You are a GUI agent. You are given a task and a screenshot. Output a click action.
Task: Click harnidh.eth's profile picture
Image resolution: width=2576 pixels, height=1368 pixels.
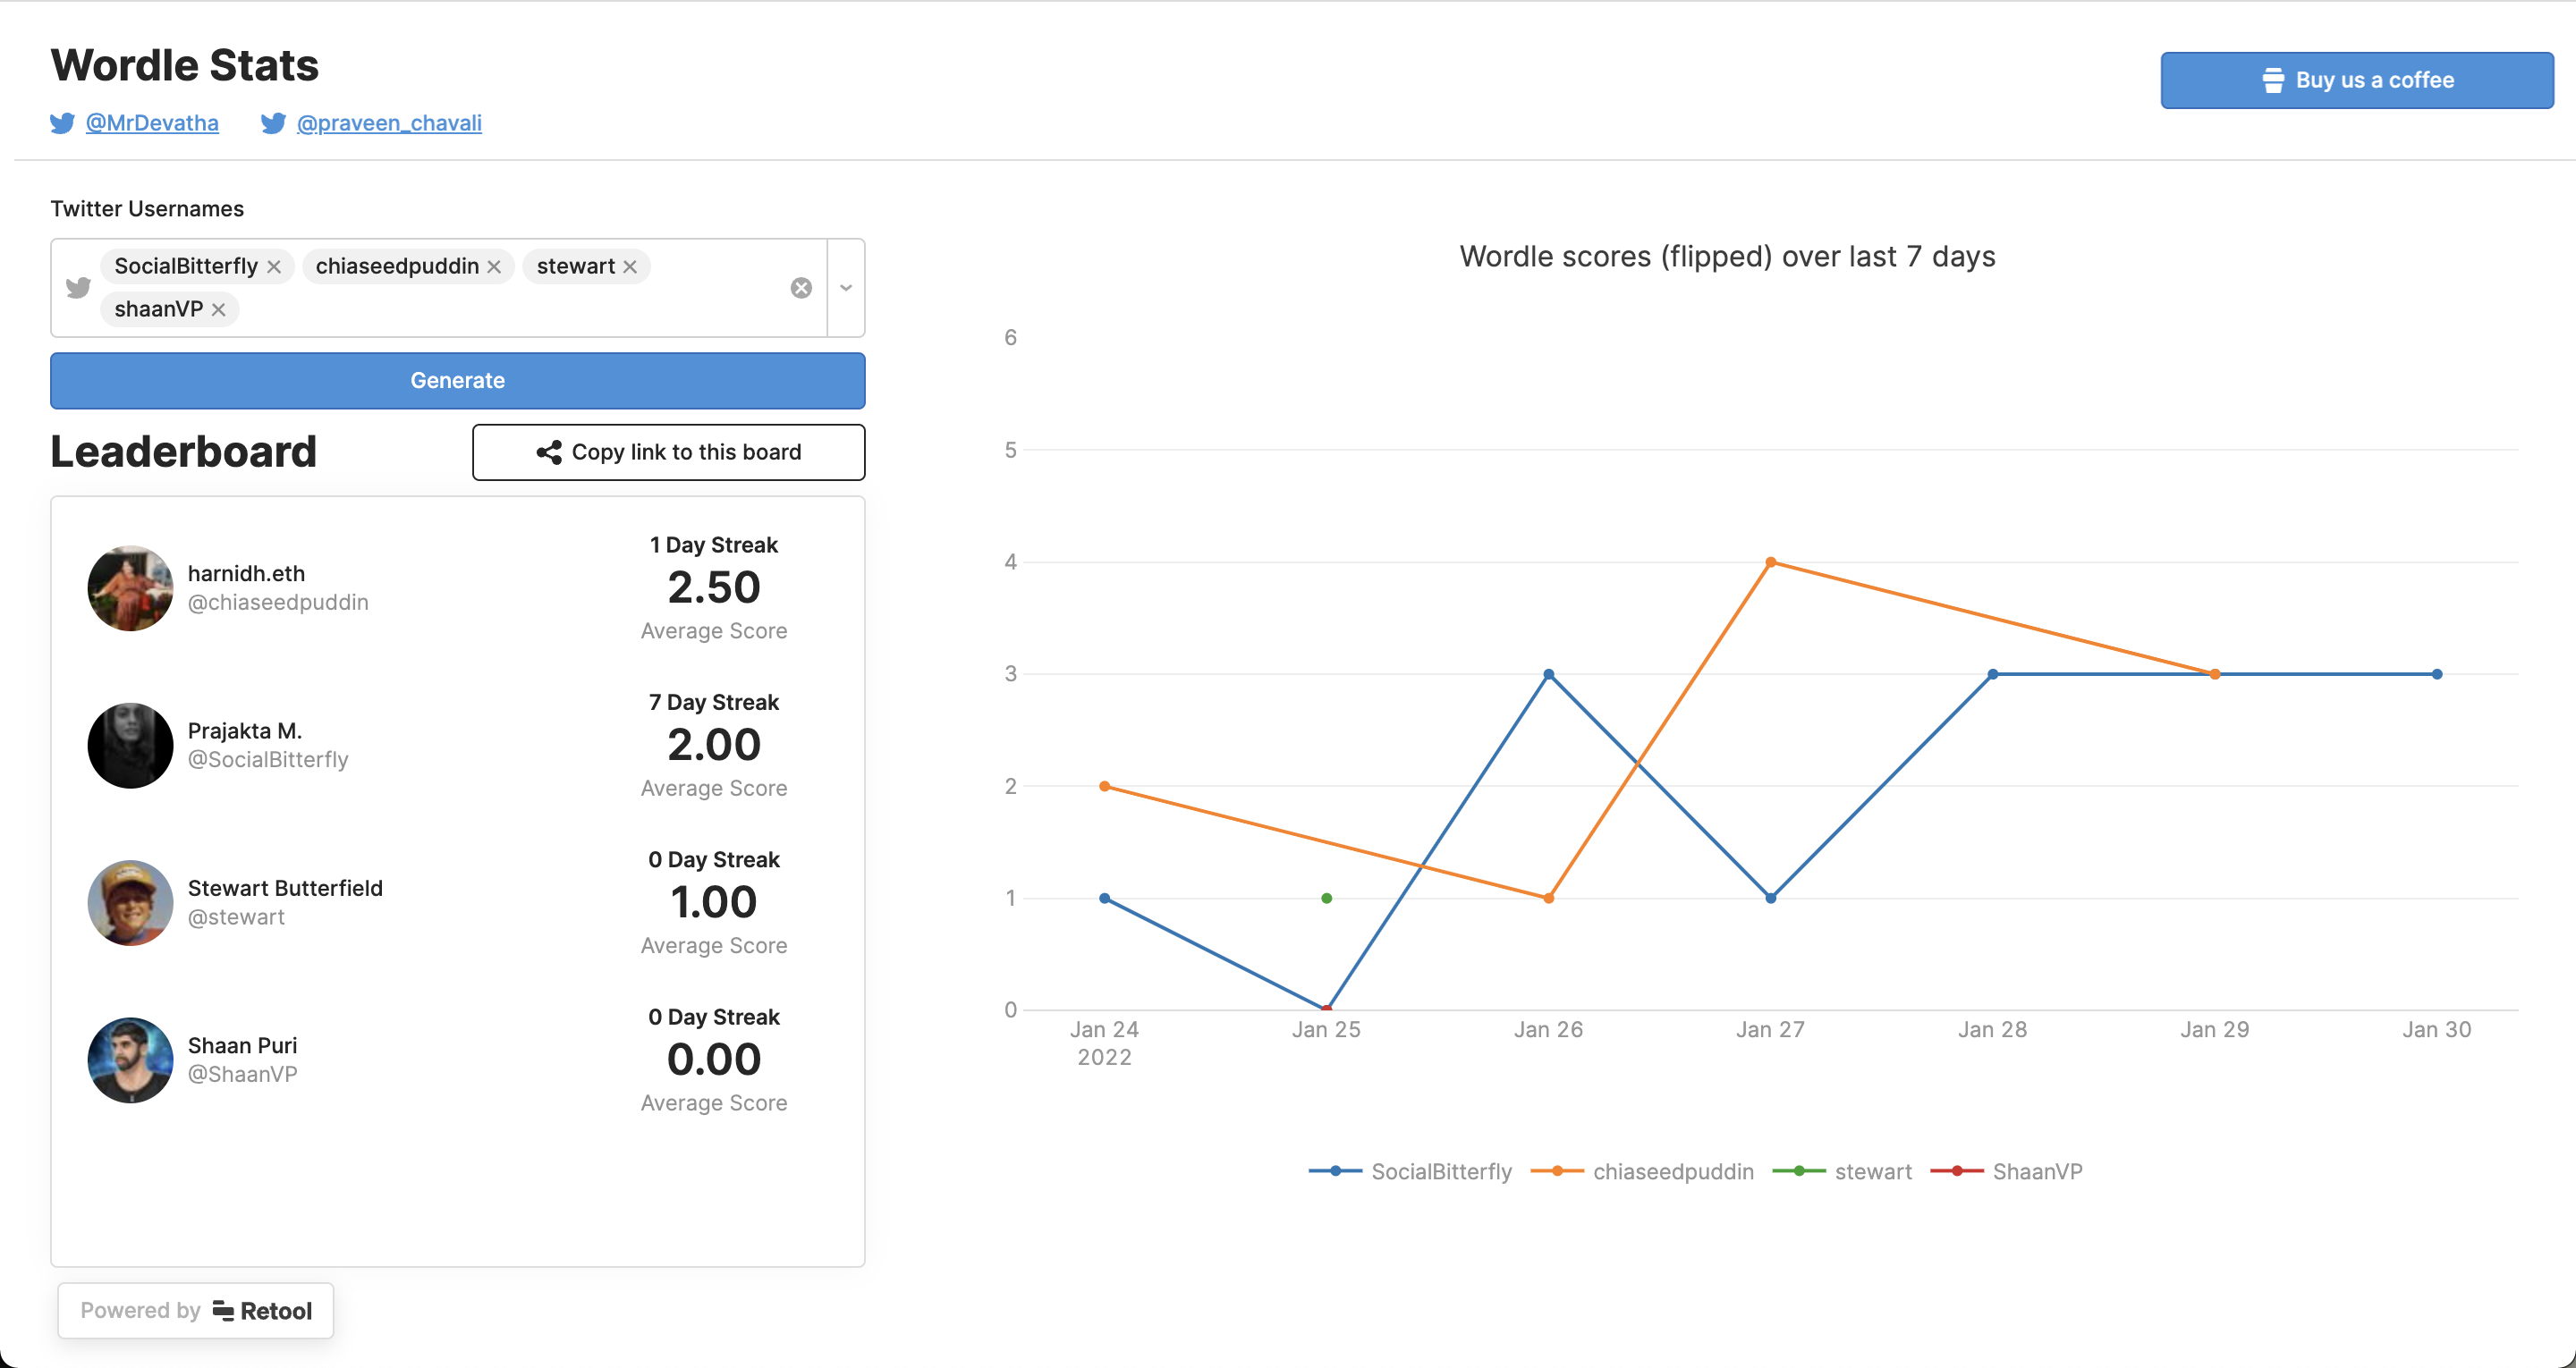pos(130,588)
